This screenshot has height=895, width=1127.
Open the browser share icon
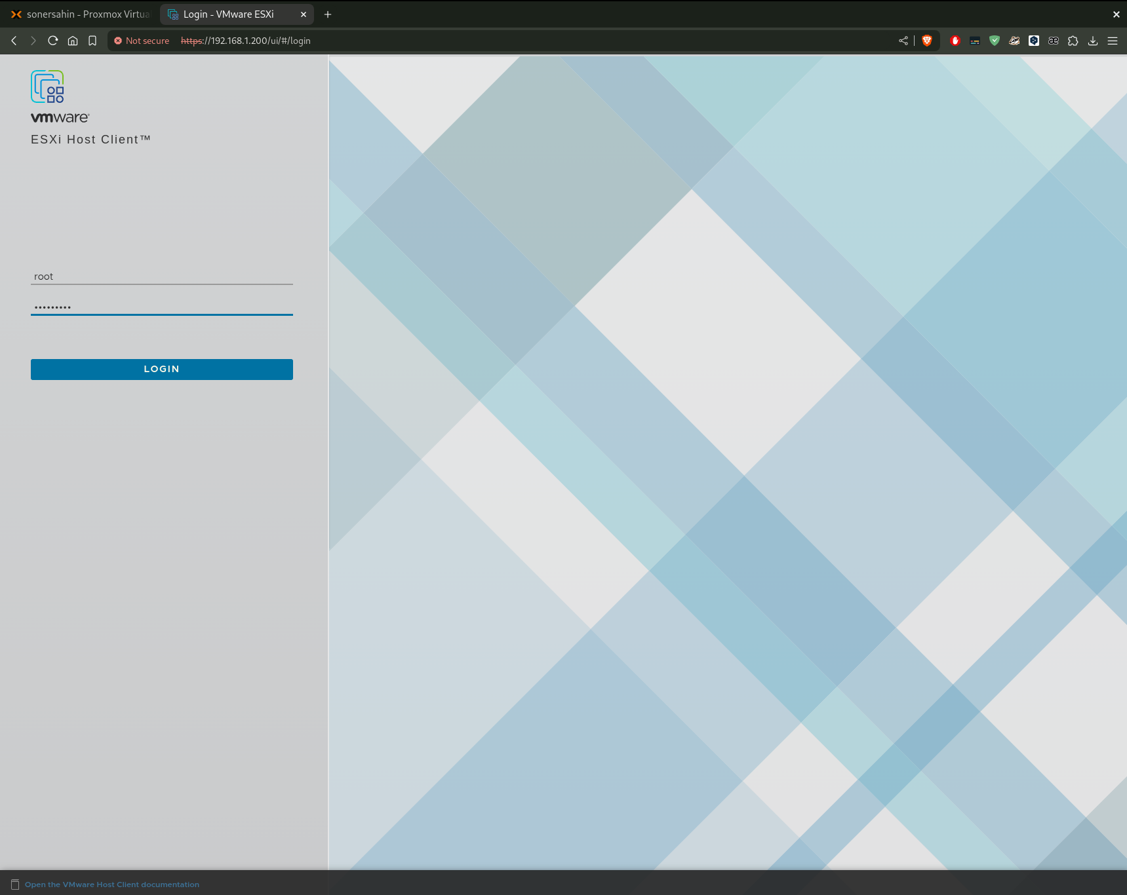point(903,41)
